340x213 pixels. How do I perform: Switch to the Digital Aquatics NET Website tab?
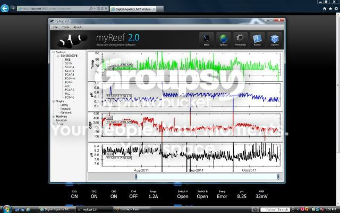[133, 9]
